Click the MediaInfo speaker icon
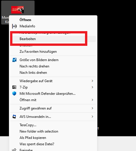The image size is (136, 151). click(14, 26)
